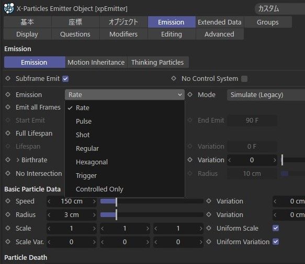
Task: Click keyframe diamond beside Radius's Variation field
Action: (209, 214)
